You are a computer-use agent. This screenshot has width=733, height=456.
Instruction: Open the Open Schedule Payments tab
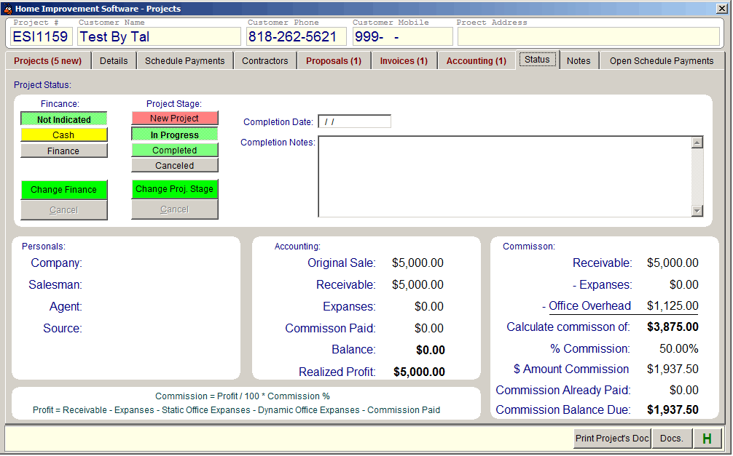pyautogui.click(x=662, y=60)
